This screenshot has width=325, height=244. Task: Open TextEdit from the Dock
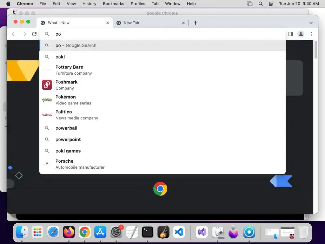(132, 232)
